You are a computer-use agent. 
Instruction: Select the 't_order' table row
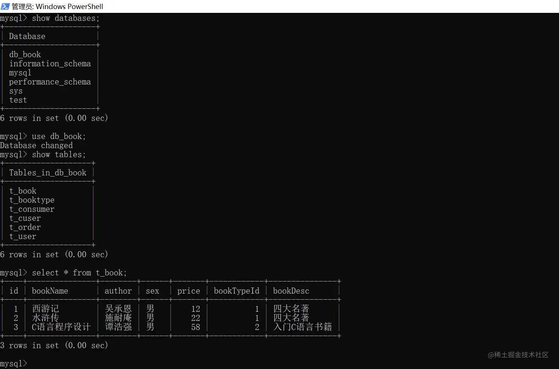coord(25,227)
